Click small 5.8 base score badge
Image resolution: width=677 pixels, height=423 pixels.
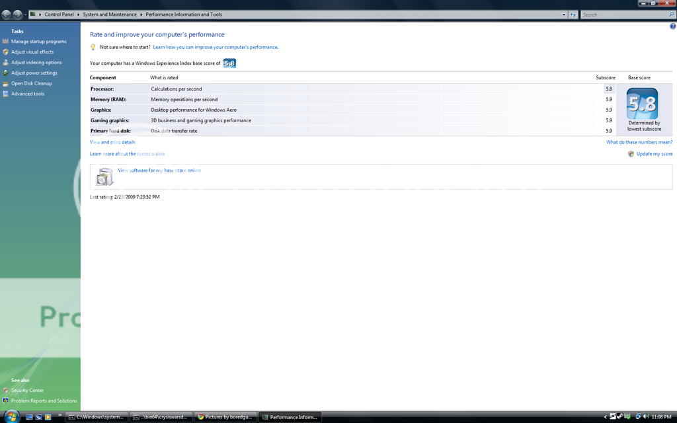(x=229, y=63)
